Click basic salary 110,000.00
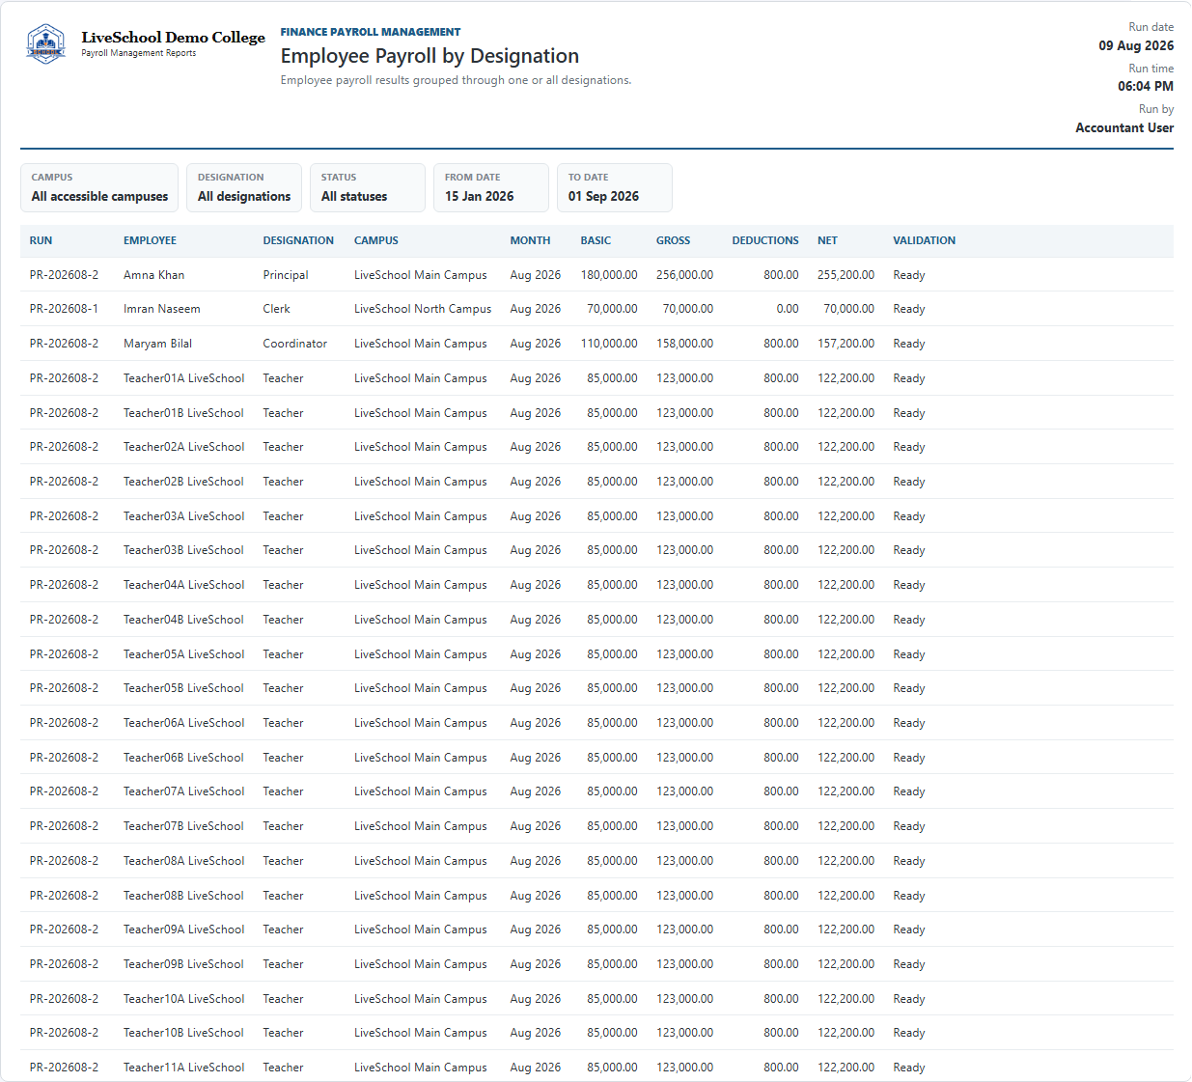 coord(609,344)
